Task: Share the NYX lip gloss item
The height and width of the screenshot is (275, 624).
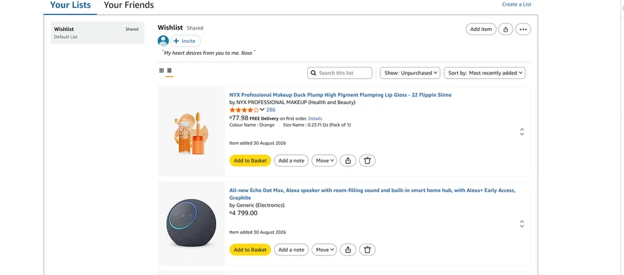Action: (x=348, y=160)
